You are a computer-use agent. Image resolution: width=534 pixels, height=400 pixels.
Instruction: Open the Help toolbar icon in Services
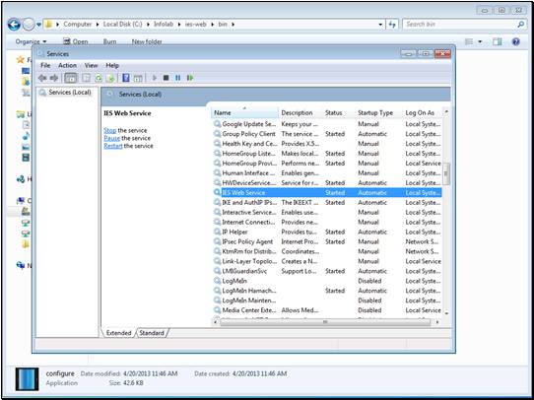click(x=126, y=78)
